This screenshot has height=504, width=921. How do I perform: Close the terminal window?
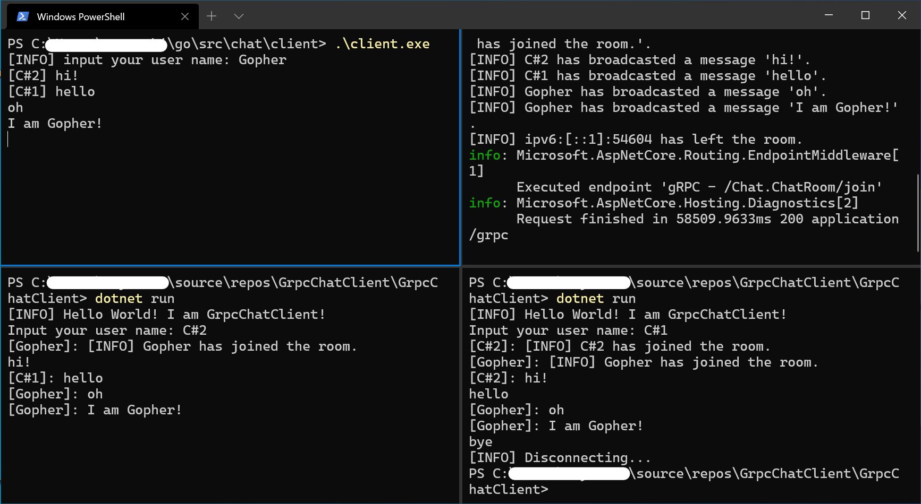coord(902,15)
